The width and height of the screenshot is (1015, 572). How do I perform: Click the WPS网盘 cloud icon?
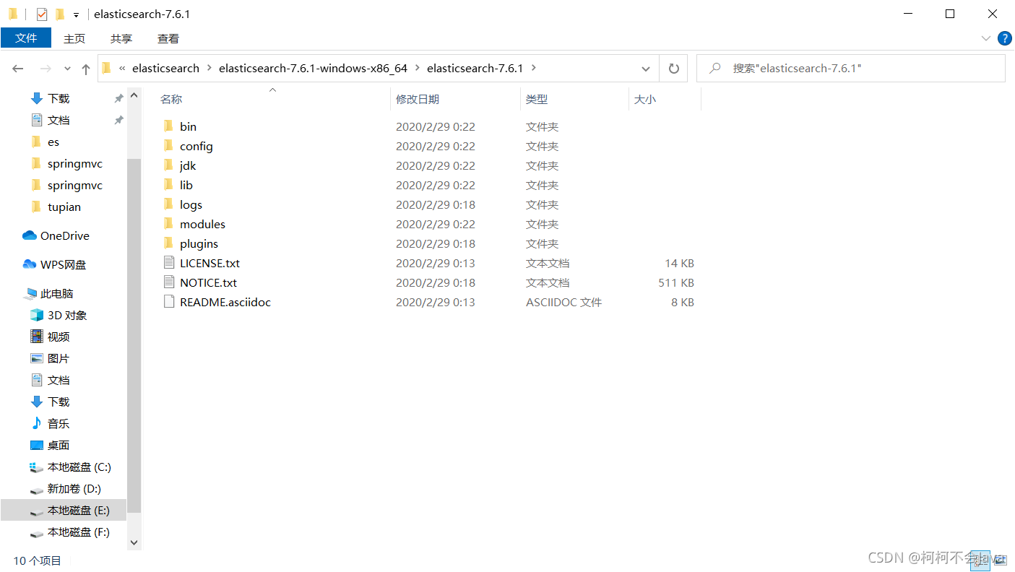pyautogui.click(x=30, y=264)
